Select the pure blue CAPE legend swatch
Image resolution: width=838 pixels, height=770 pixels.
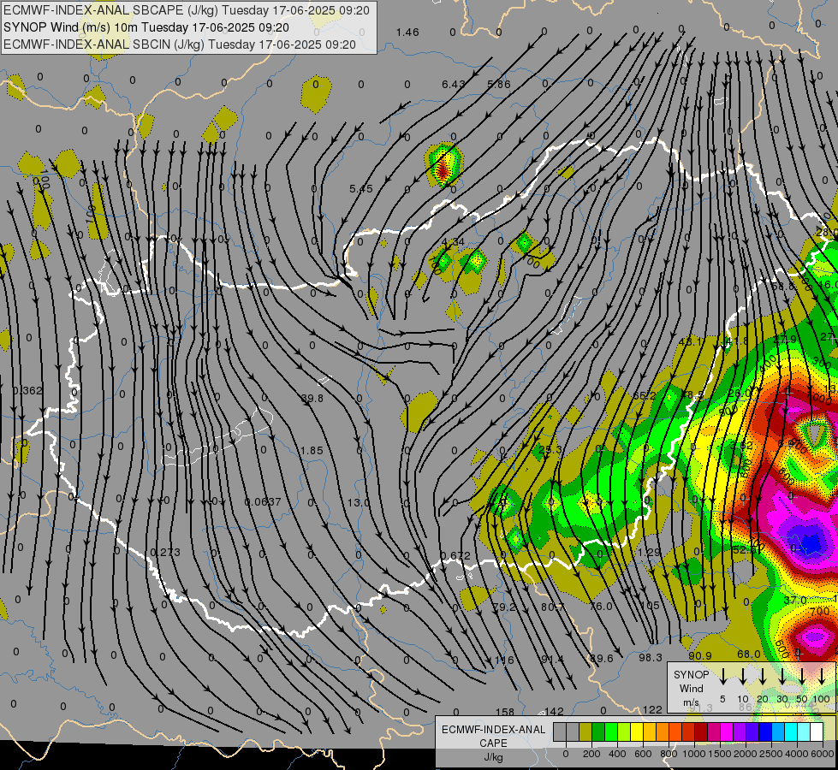point(764,731)
